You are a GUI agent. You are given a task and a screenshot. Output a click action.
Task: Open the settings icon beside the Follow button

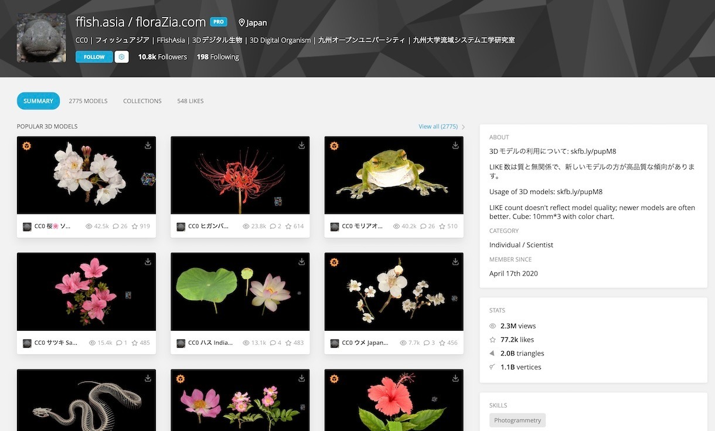tap(121, 57)
